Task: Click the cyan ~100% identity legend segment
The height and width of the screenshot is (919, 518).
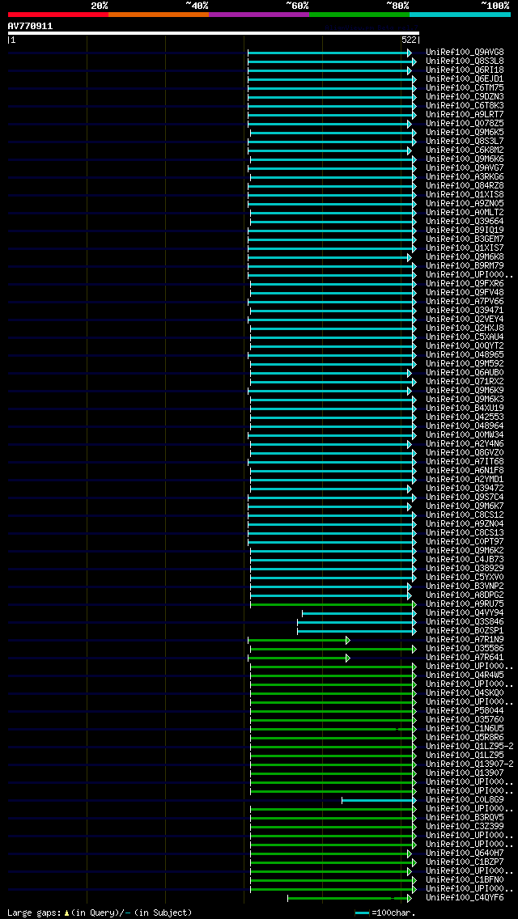Action: (x=460, y=14)
